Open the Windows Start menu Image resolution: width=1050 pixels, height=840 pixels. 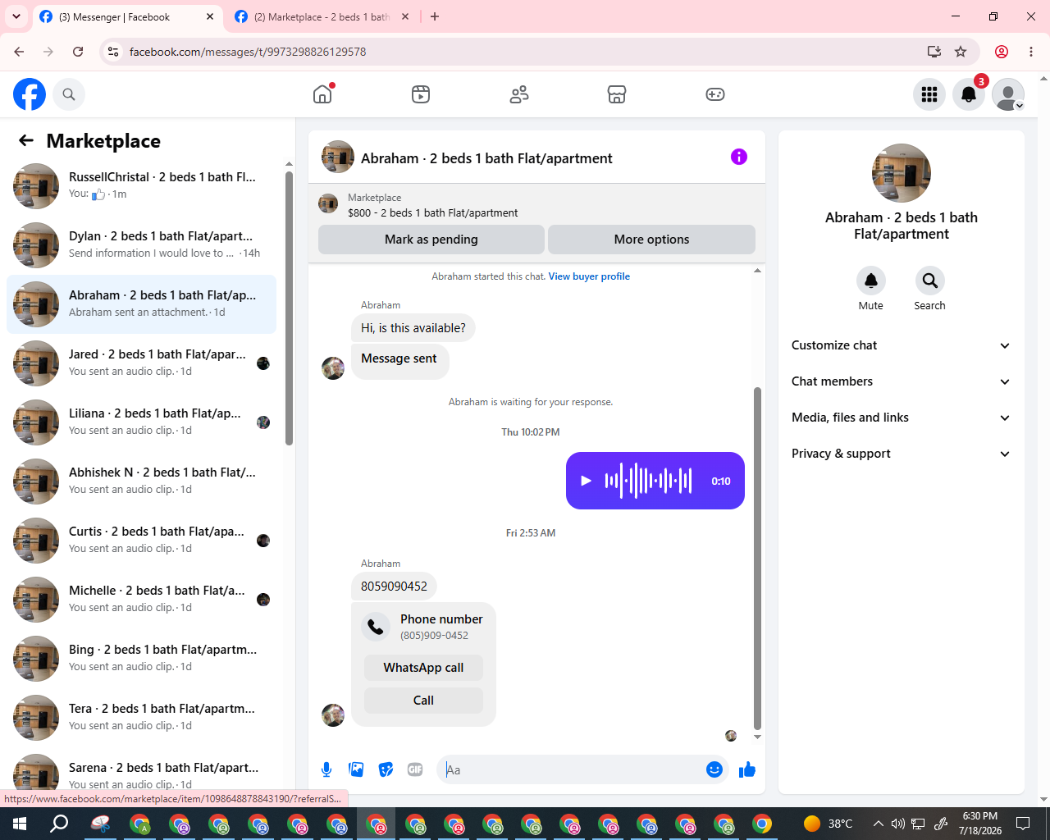pos(20,824)
